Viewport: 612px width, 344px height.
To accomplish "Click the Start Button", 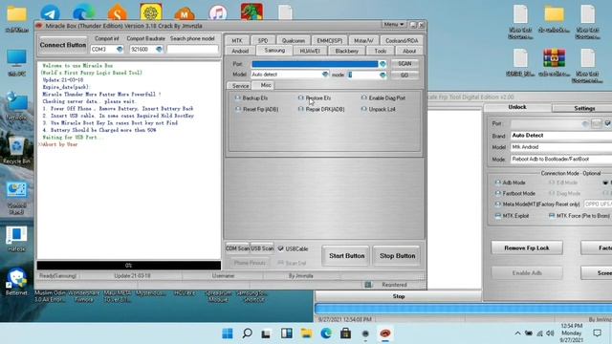I will [346, 256].
